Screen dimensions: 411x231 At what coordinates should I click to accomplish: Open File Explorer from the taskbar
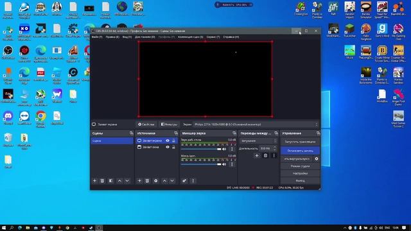pyautogui.click(x=28, y=228)
